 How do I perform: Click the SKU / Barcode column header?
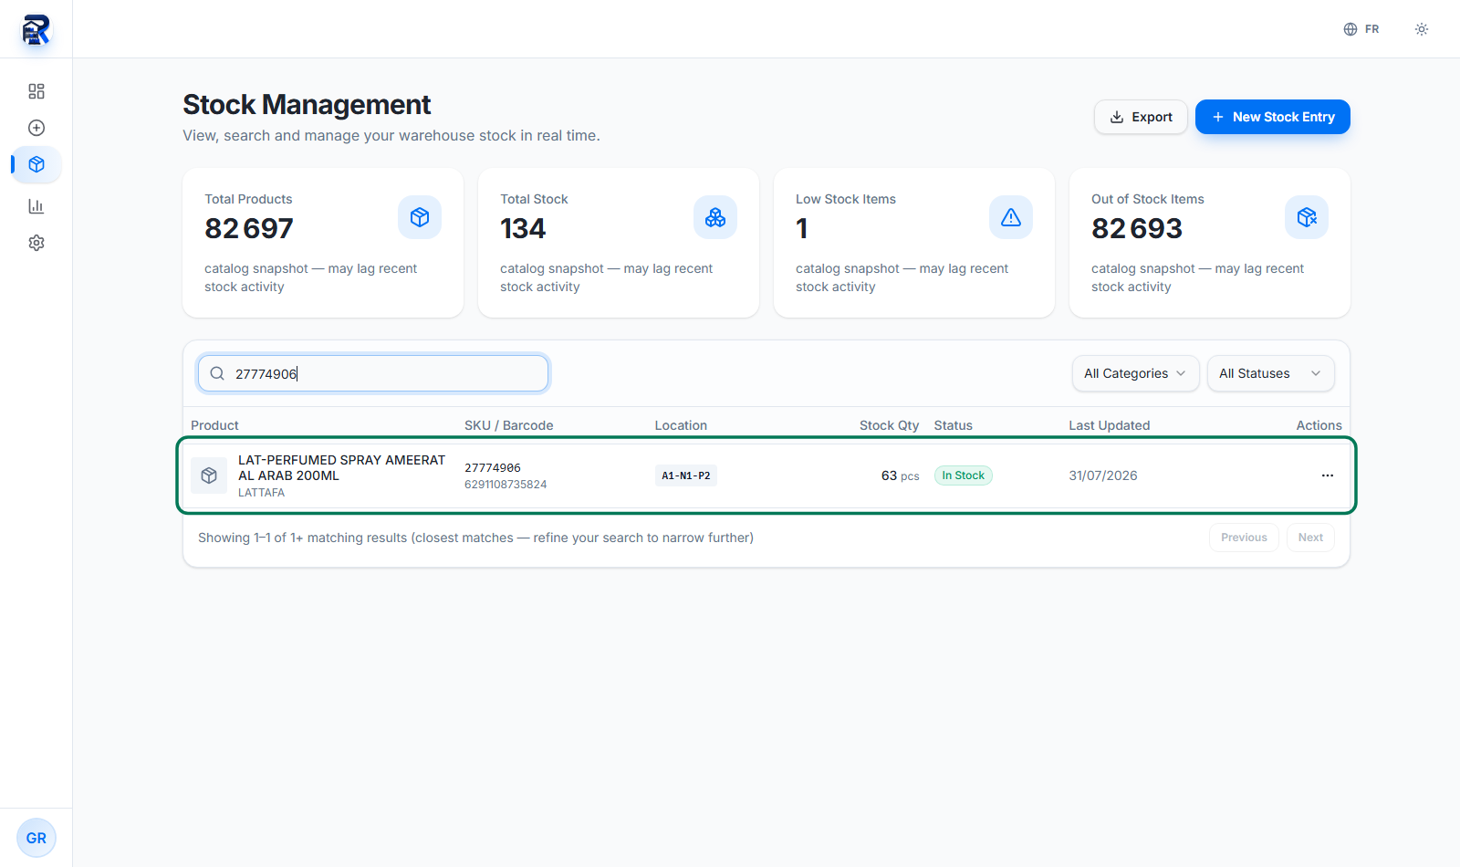[x=508, y=425]
